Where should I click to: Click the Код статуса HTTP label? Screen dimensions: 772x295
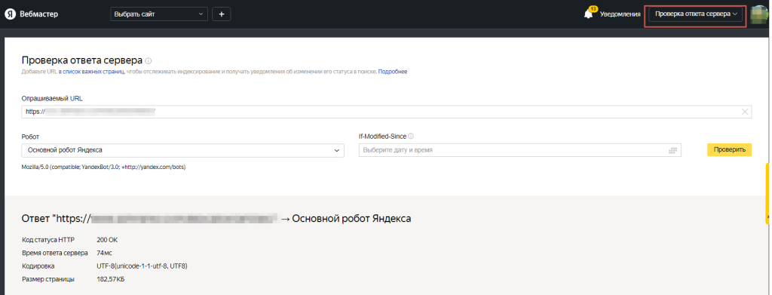(x=47, y=240)
